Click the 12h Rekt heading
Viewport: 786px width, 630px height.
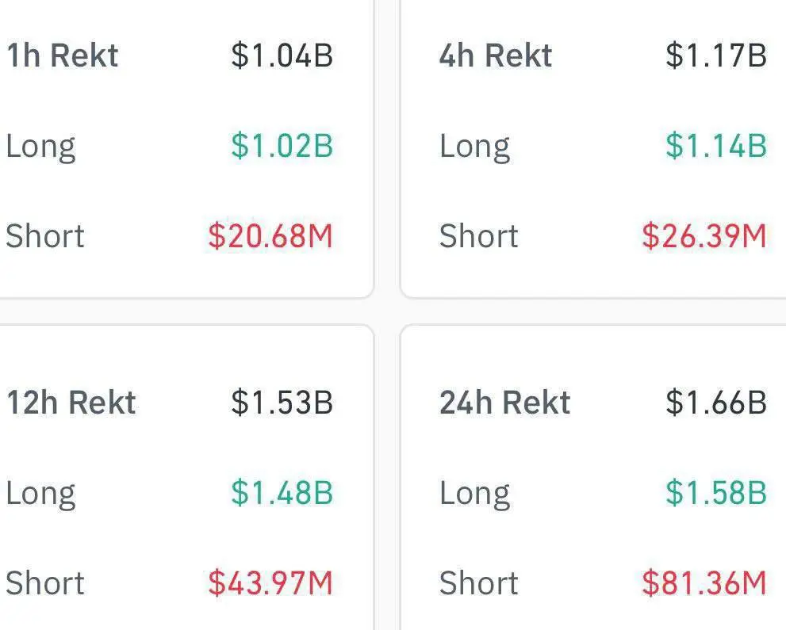(71, 403)
